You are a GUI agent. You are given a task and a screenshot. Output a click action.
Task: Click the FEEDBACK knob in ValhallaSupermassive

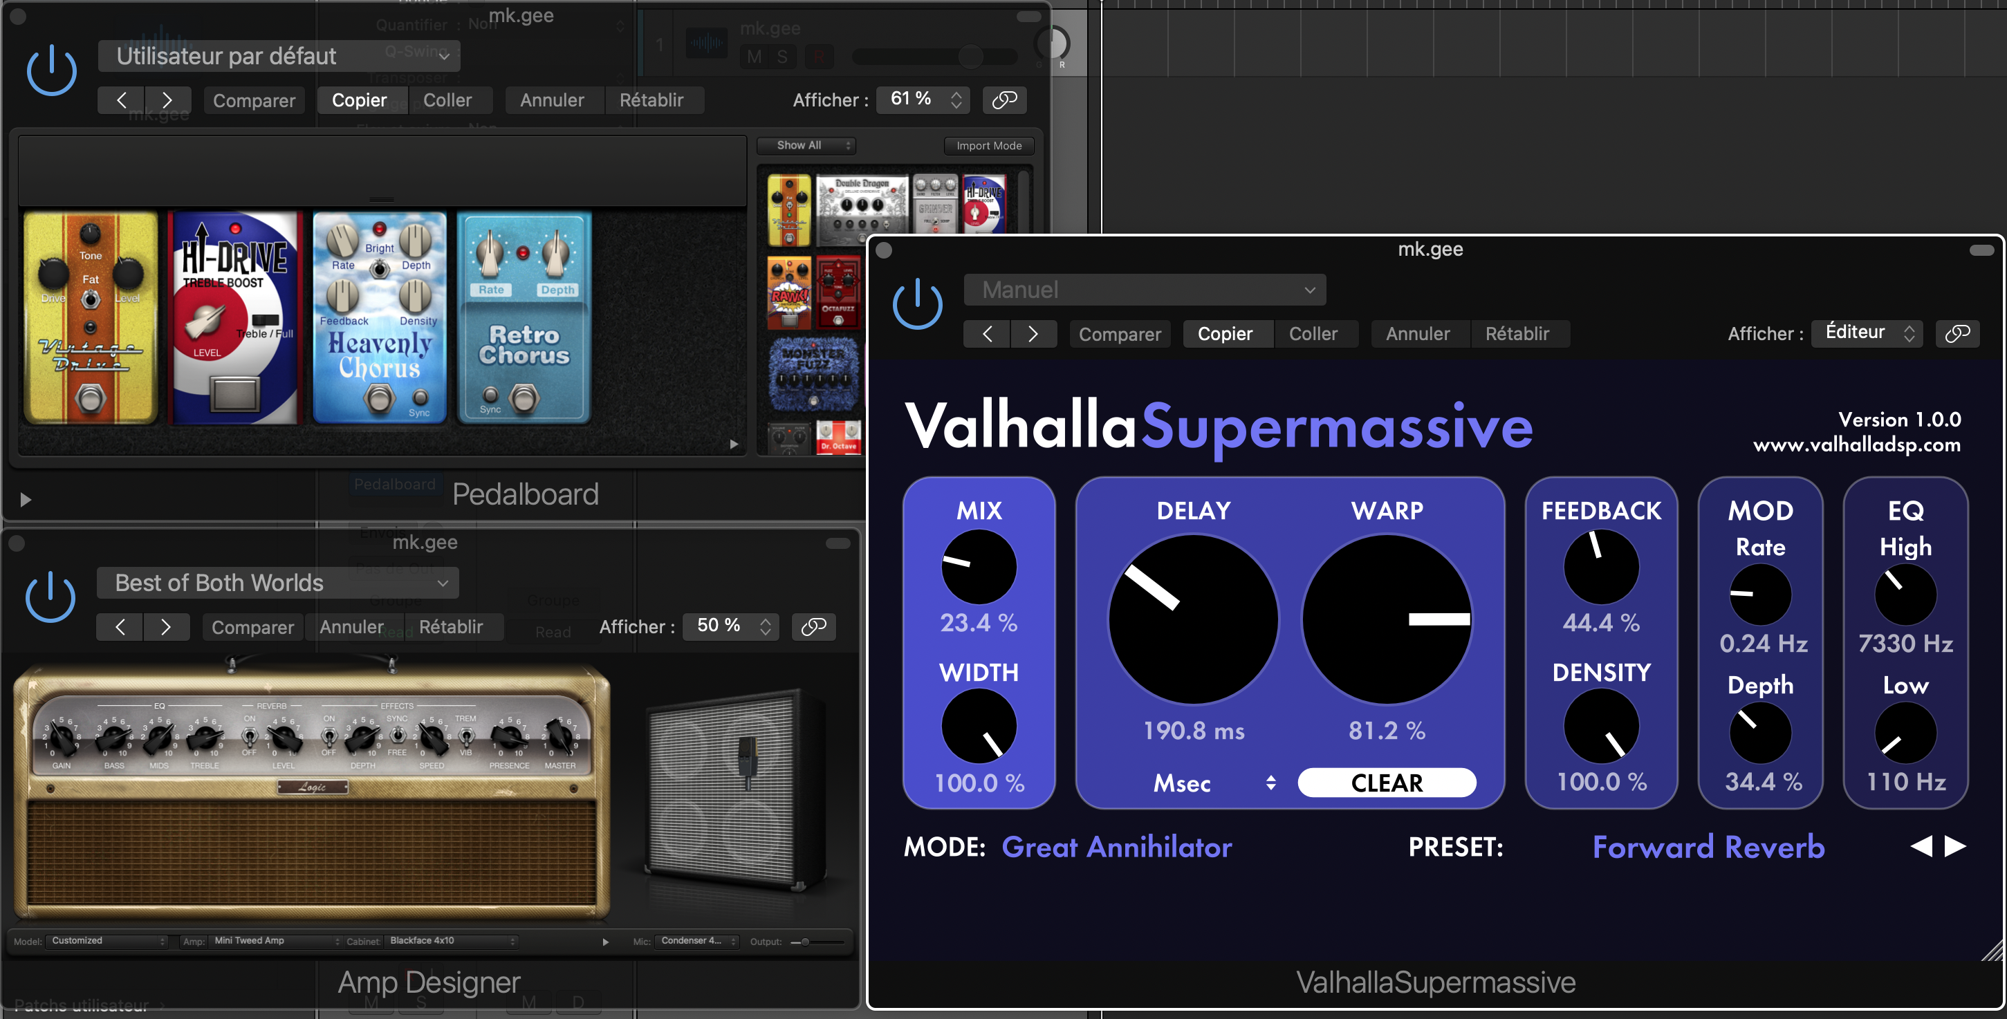tap(1601, 566)
